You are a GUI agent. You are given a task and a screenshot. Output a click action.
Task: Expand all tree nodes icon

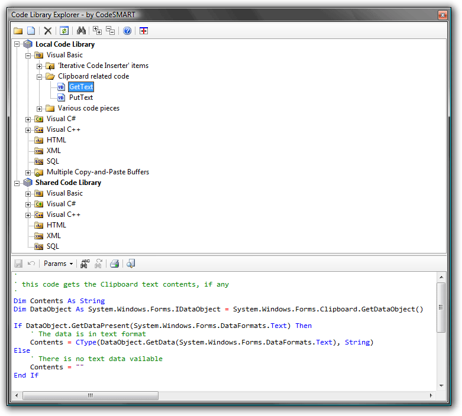pos(97,30)
